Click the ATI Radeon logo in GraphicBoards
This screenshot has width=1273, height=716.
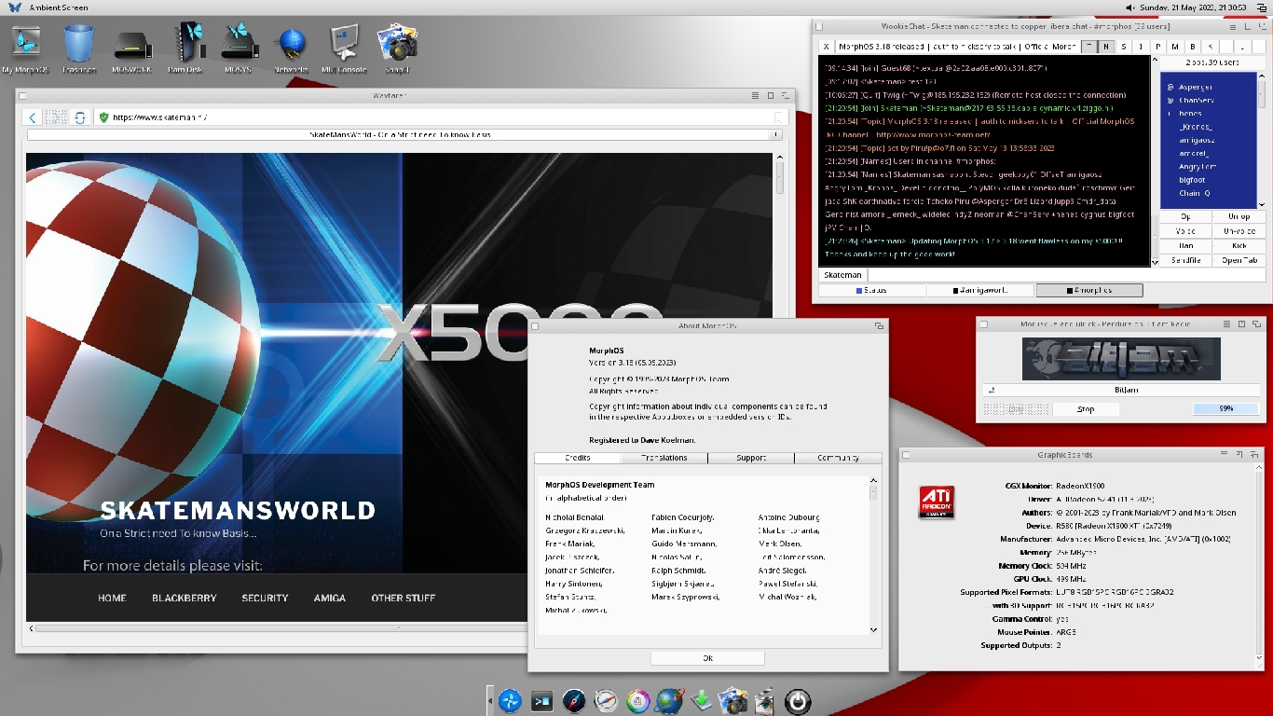(x=937, y=502)
